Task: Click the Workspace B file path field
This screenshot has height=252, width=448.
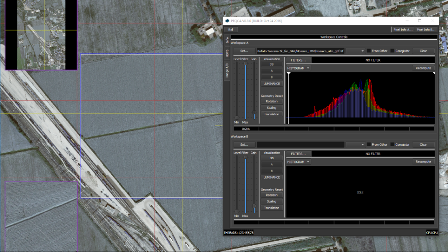Action: point(300,145)
